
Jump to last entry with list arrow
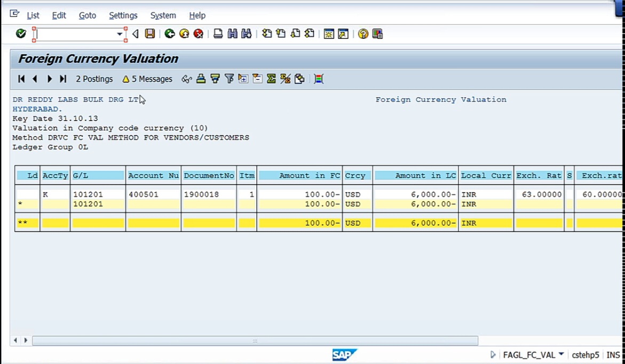(63, 79)
